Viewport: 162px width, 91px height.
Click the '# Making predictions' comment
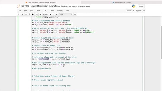(x=41, y=69)
